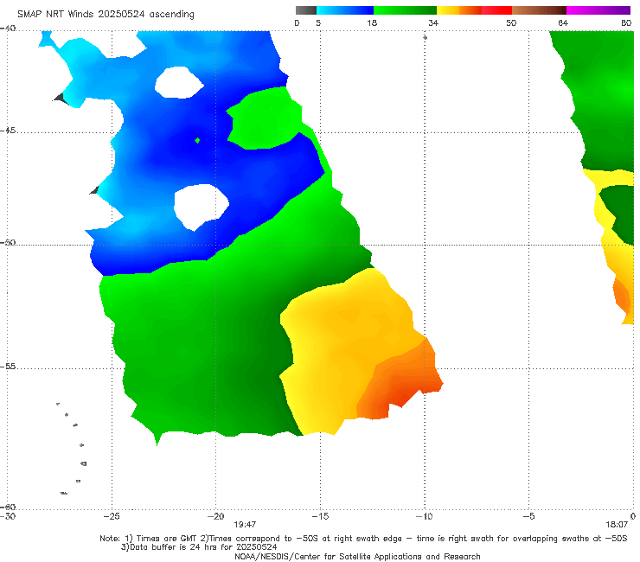Click the '-45' latitude axis label
The width and height of the screenshot is (640, 562).
[x=8, y=131]
